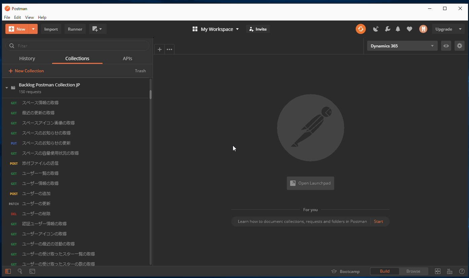The image size is (469, 278).
Task: Click the two pane view icon
Action: (438, 271)
